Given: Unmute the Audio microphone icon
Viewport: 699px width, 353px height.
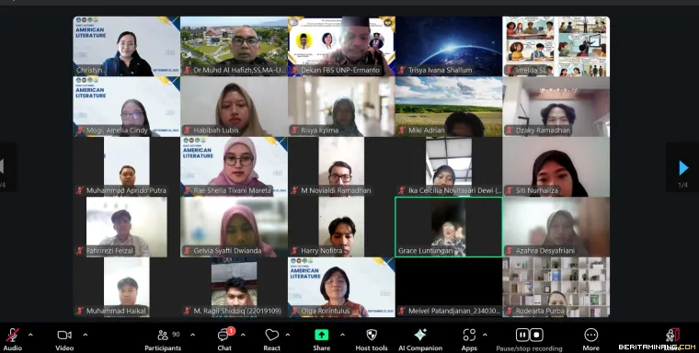Looking at the screenshot, I should pyautogui.click(x=13, y=335).
